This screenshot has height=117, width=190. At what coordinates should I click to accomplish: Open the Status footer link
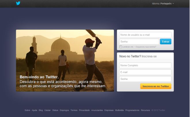[55, 110]
